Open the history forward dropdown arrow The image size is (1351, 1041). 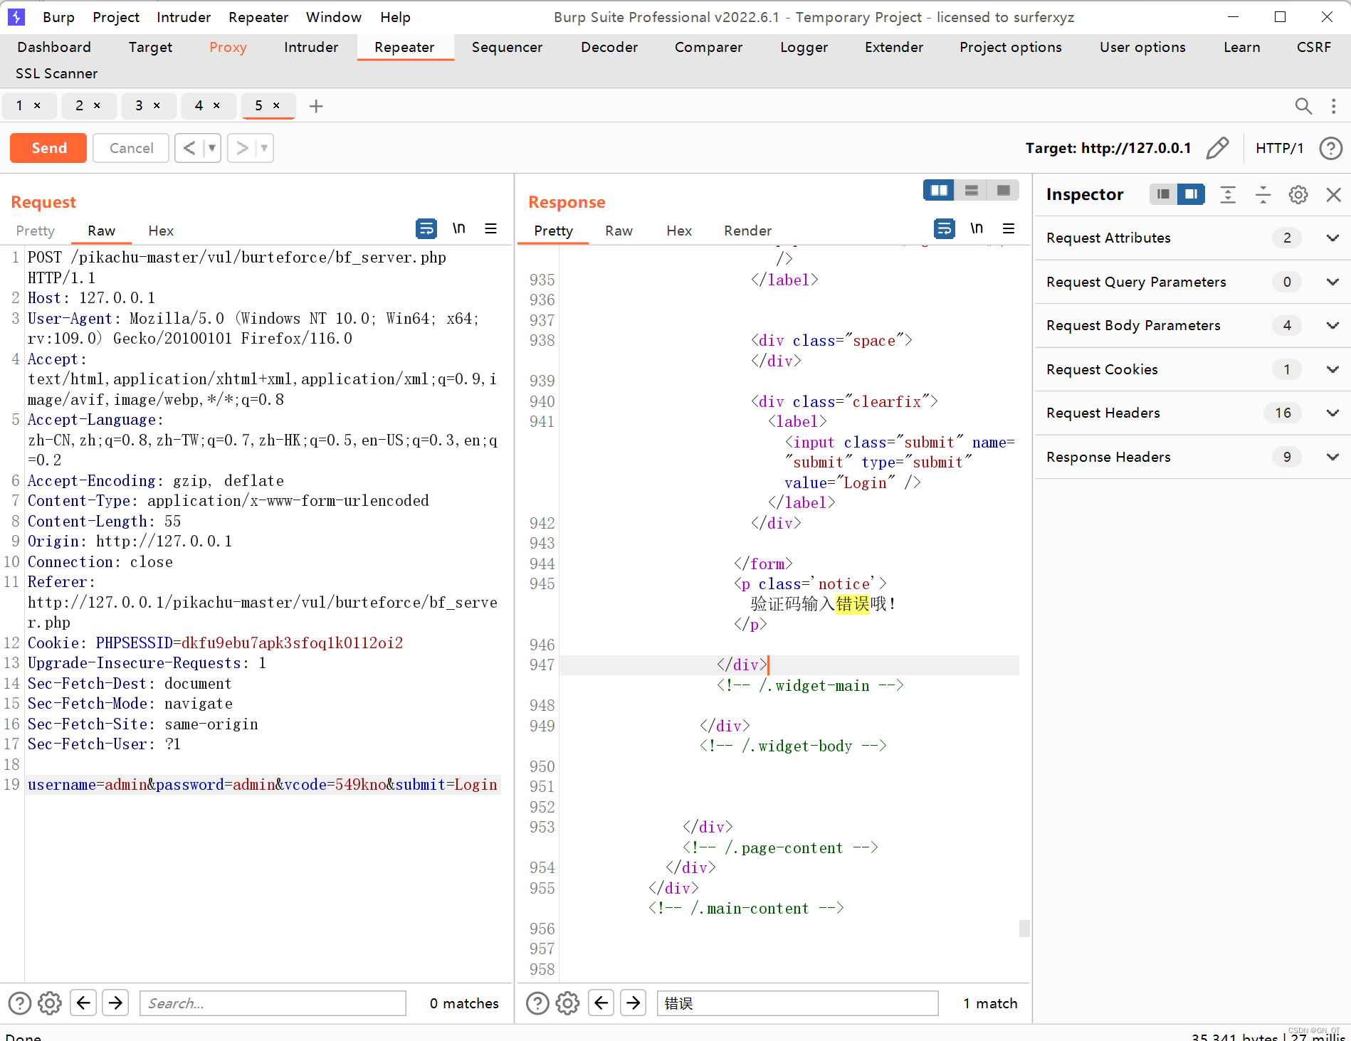[264, 148]
